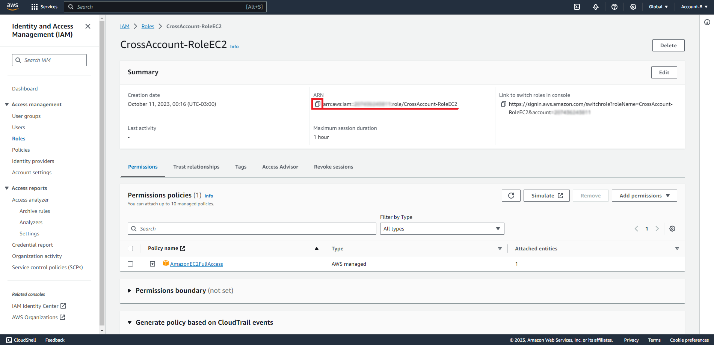This screenshot has height=345, width=714.
Task: Open Policies in the sidebar
Action: [x=21, y=150]
